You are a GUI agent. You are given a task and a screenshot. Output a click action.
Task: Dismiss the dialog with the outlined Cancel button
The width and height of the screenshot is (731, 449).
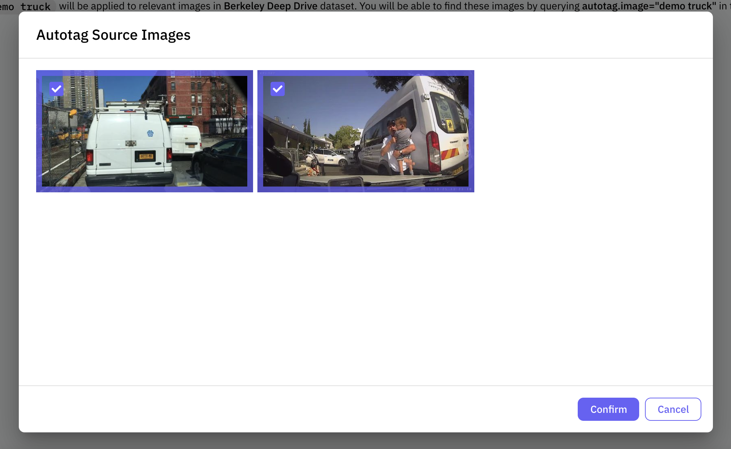(673, 409)
